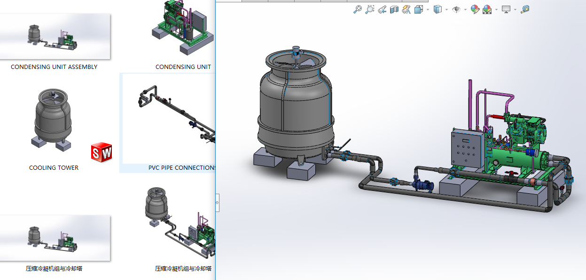This screenshot has width=586, height=280.
Task: Click the Hide/Show Items eye icon
Action: [456, 9]
